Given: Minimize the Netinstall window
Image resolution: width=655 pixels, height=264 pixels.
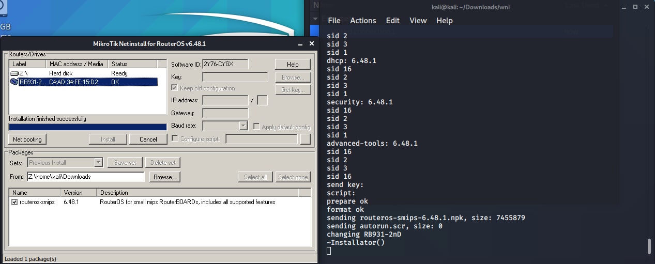Looking at the screenshot, I should pyautogui.click(x=300, y=44).
